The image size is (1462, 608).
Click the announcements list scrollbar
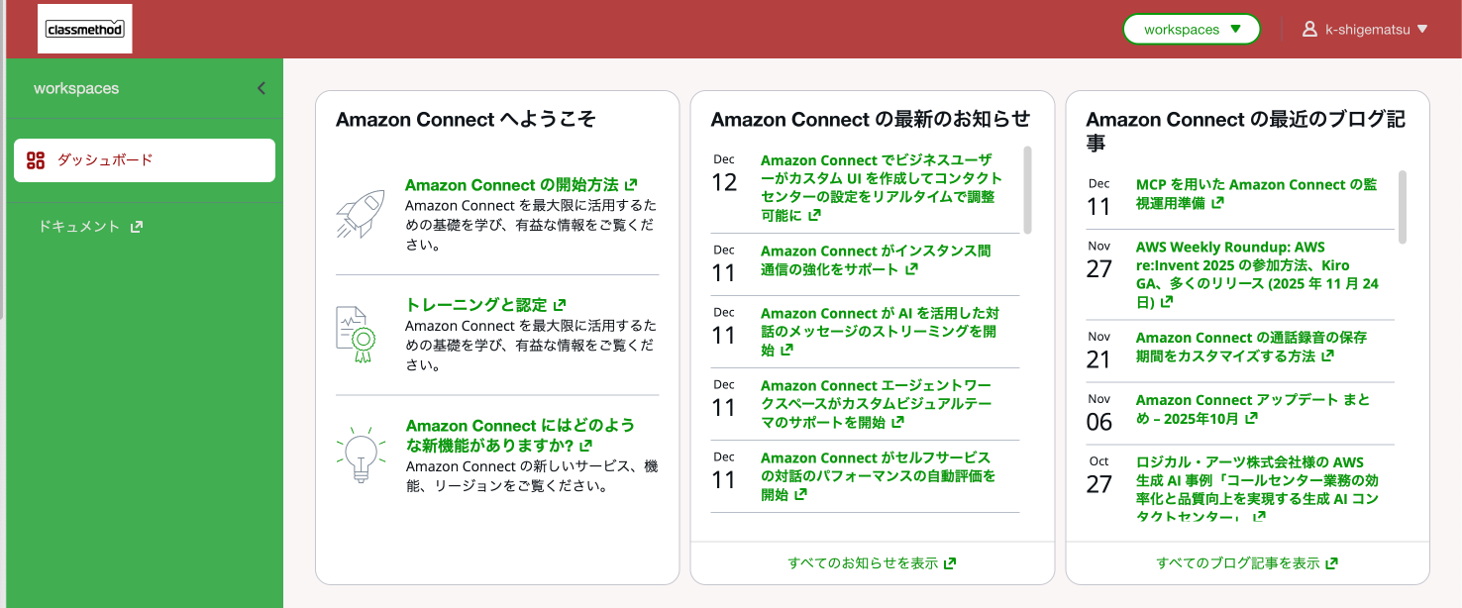click(1027, 190)
